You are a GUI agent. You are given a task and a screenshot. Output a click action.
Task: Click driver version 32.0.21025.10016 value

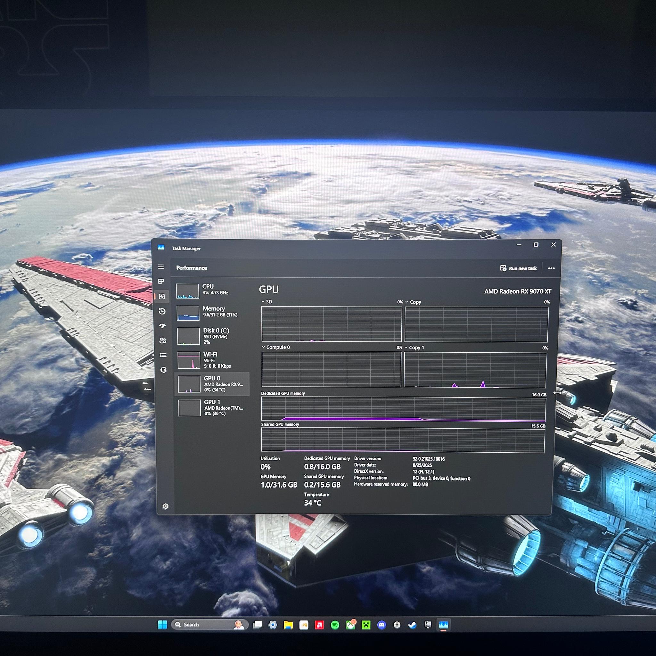pos(429,459)
